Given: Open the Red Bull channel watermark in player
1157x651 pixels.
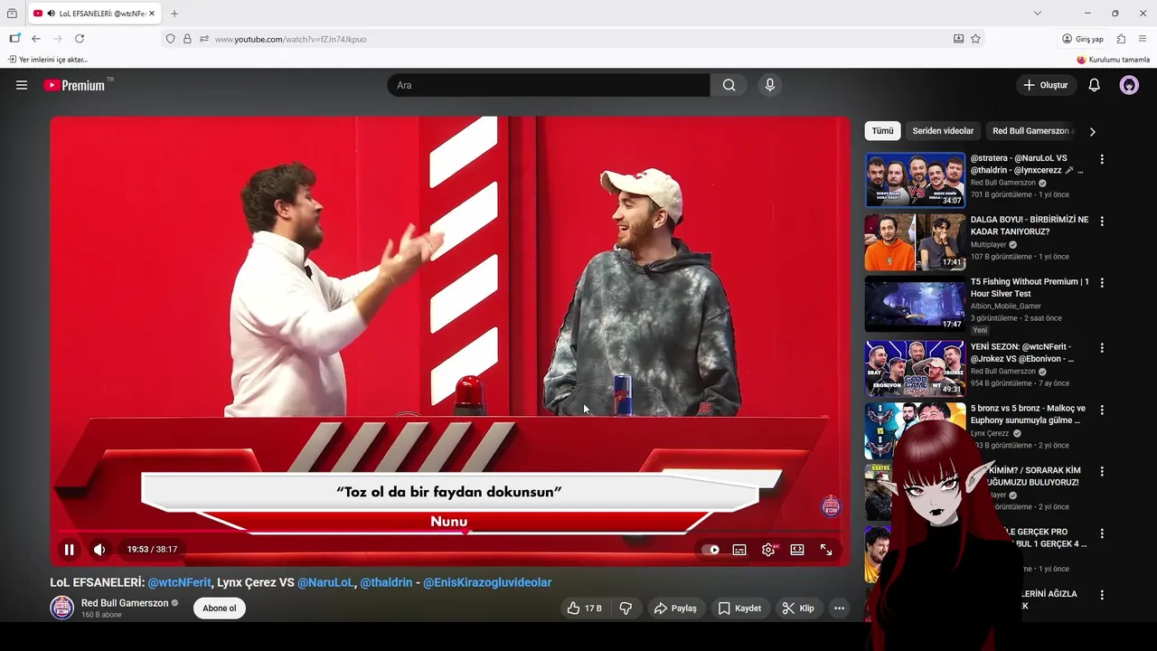Looking at the screenshot, I should [831, 506].
